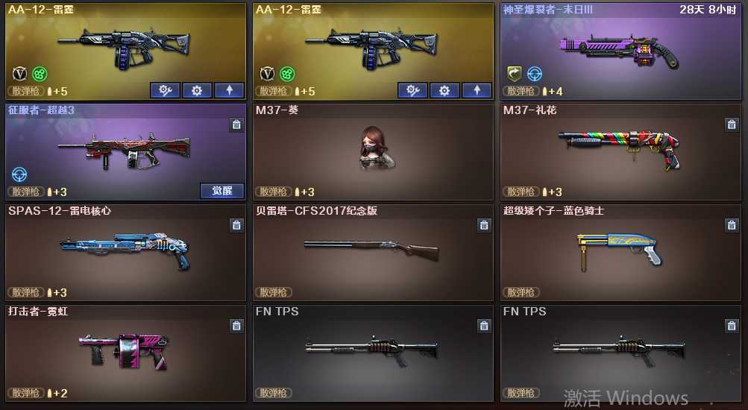748x410 pixels.
Task: Click upgrade arrow on first AA-12-雷霆 card
Action: tap(230, 90)
